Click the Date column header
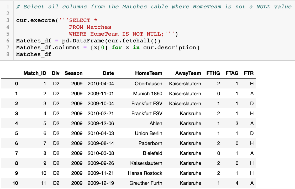295x189 pixels. pyautogui.click(x=108, y=73)
